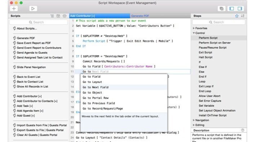Image resolution: width=253 pixels, height=142 pixels.
Task: Choose Set Error Capture step
Action: pos(210,101)
